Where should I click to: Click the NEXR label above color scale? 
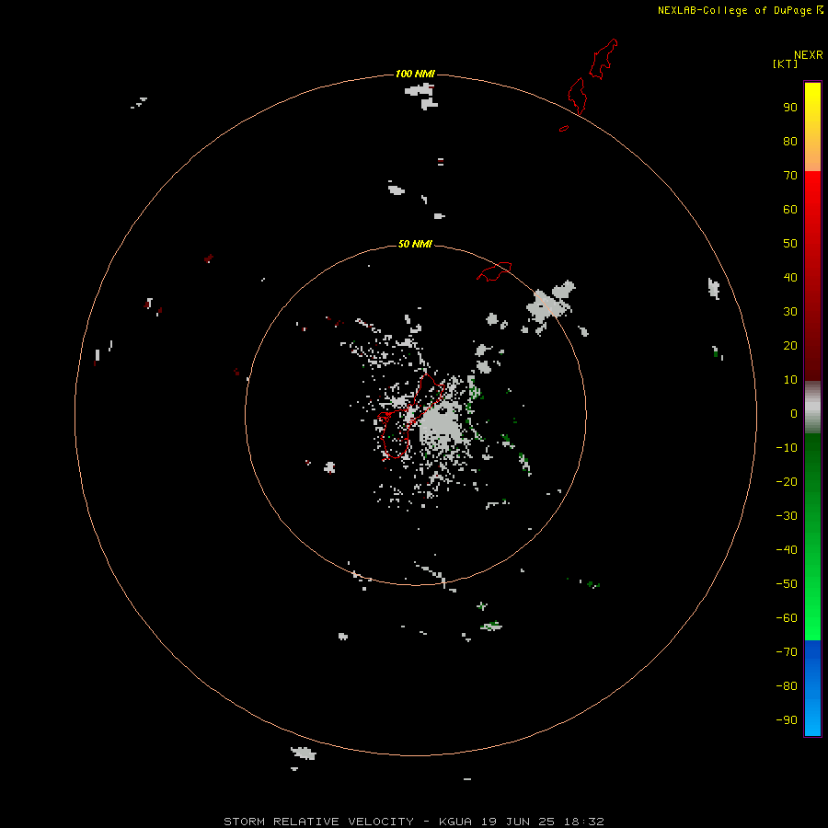tap(809, 55)
